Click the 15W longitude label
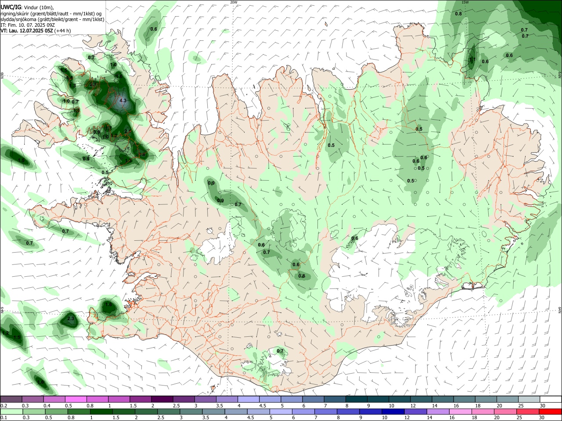 click(465, 2)
